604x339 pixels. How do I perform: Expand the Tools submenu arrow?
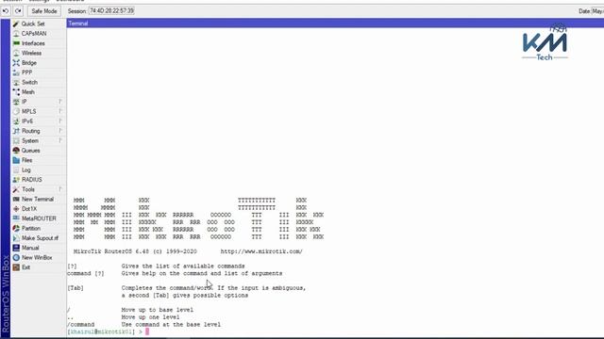click(60, 189)
